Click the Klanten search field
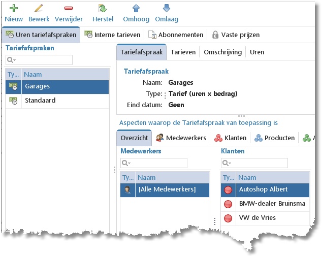322x258 pixels. point(254,163)
